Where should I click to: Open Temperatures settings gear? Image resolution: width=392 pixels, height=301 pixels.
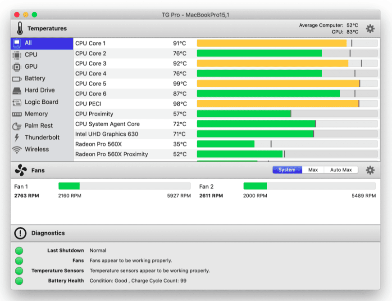(370, 29)
